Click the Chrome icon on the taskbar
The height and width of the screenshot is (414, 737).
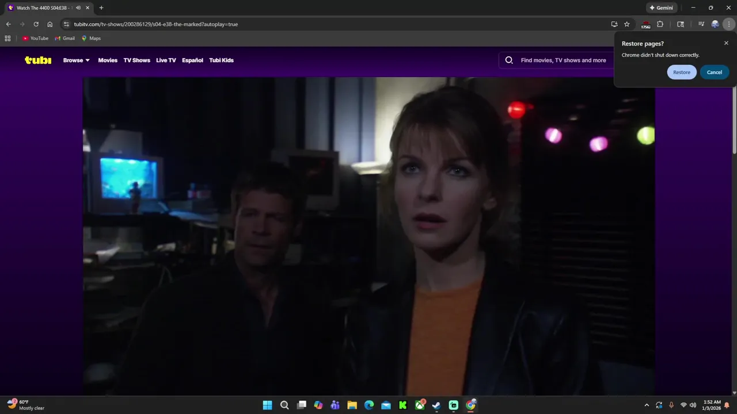pyautogui.click(x=470, y=405)
